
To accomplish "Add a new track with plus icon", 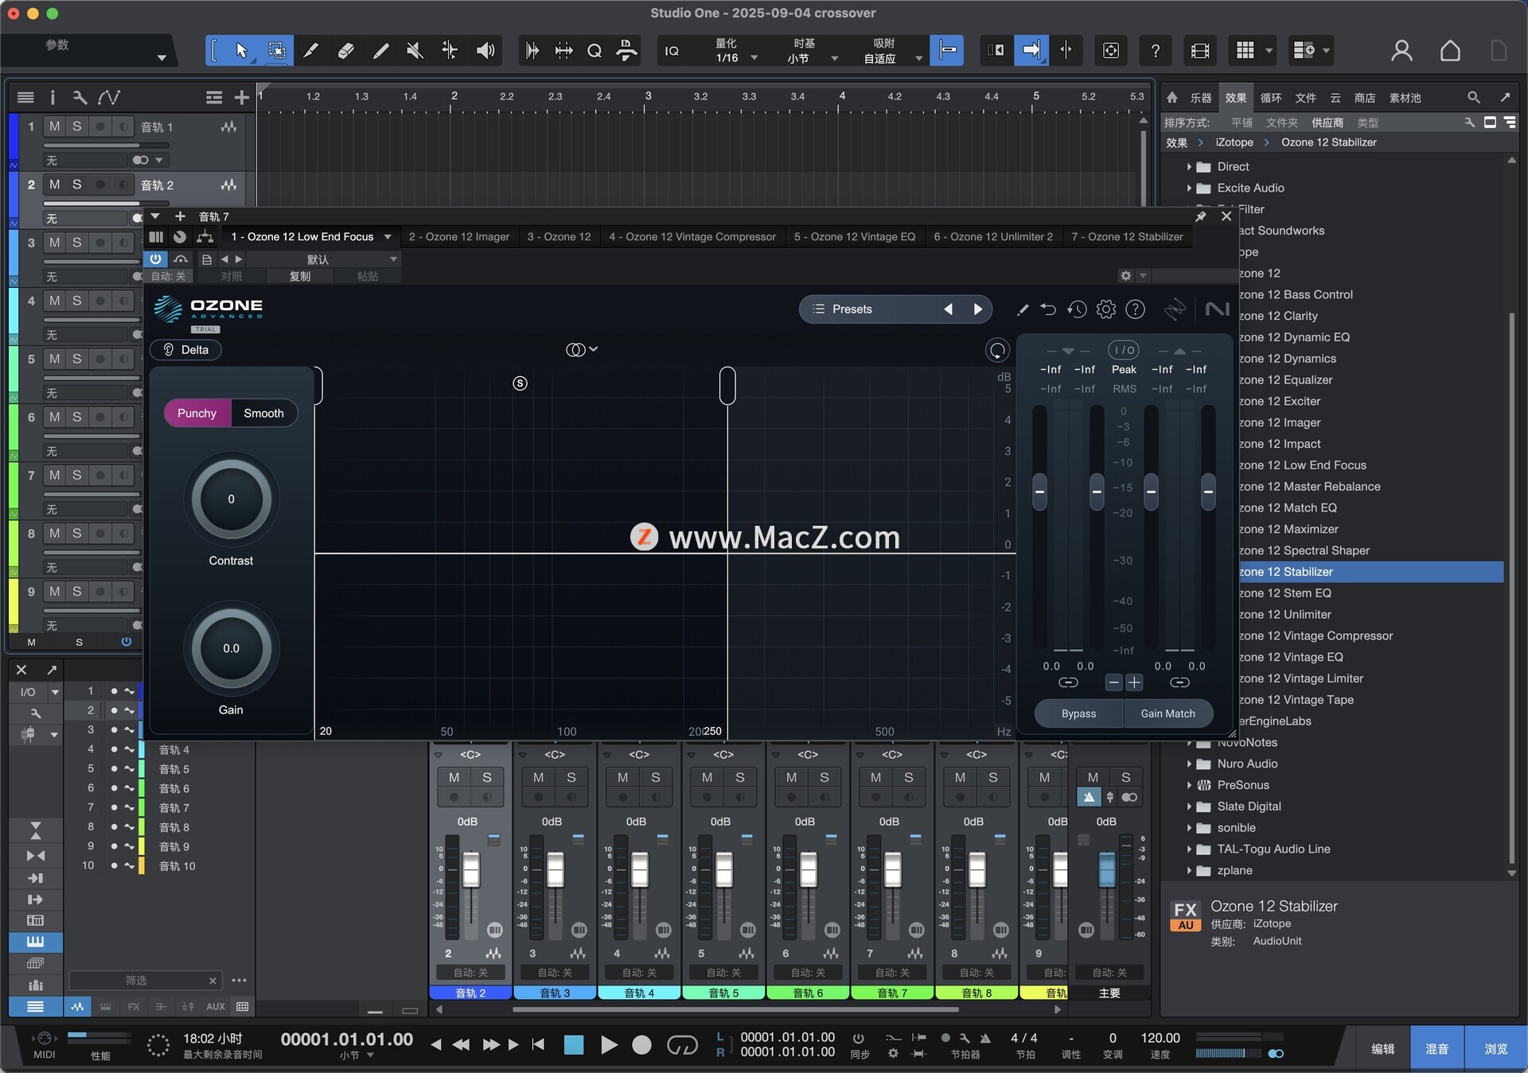I will point(241,97).
